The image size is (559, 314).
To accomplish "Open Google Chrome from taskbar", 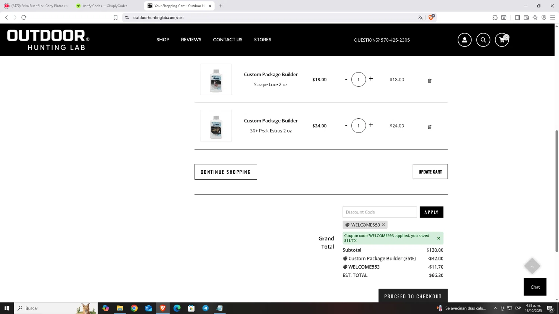I will click(134, 308).
